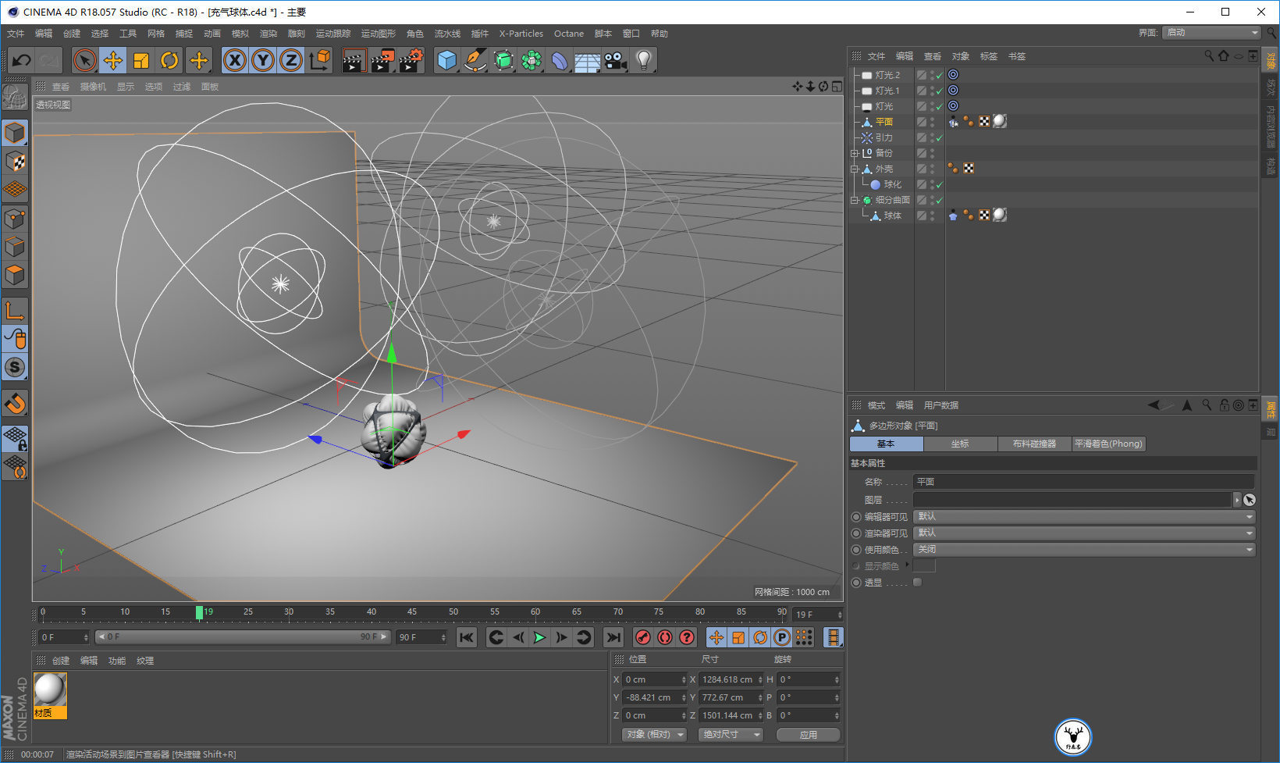Open the subdivision surface generator icon

503,60
